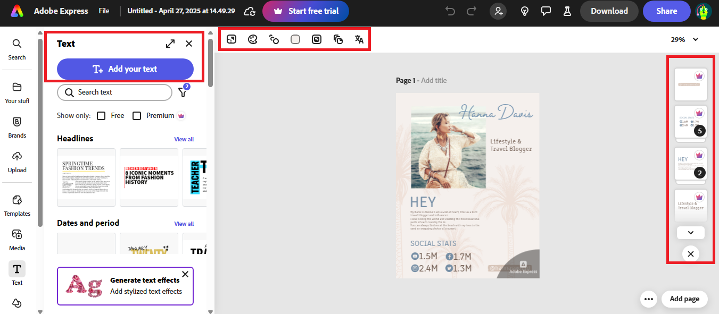Viewport: 719px width, 314px height.
Task: Close the layers thumbnail strip
Action: pyautogui.click(x=691, y=254)
